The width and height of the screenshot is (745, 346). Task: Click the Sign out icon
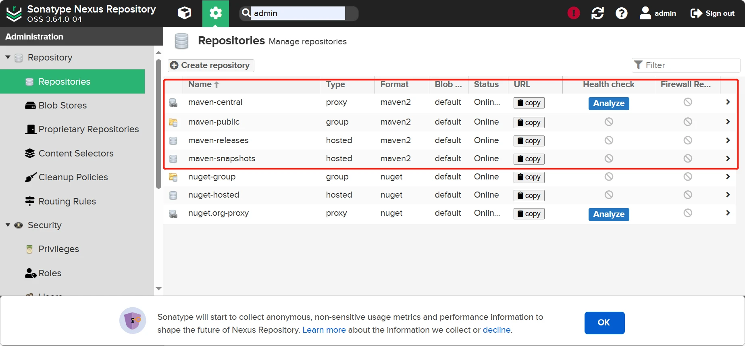(x=696, y=13)
